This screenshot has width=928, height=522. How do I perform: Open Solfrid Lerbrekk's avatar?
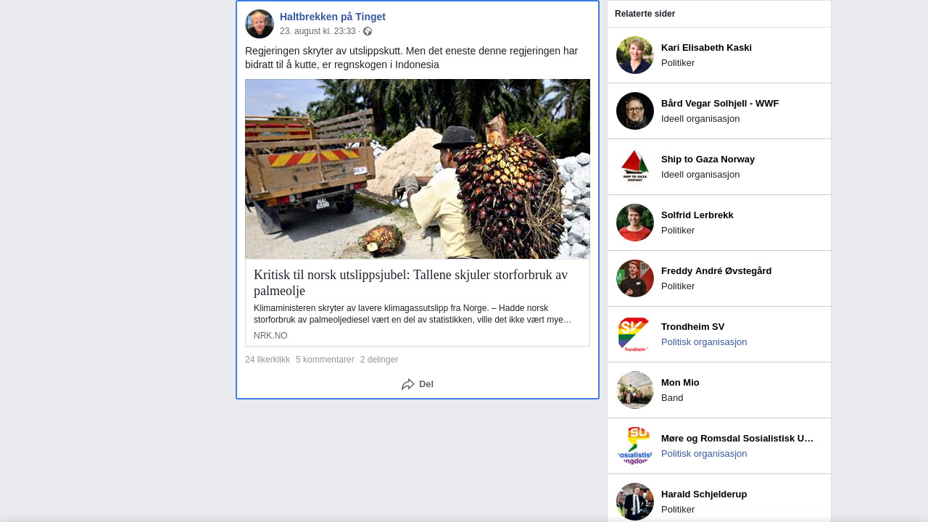pyautogui.click(x=635, y=223)
